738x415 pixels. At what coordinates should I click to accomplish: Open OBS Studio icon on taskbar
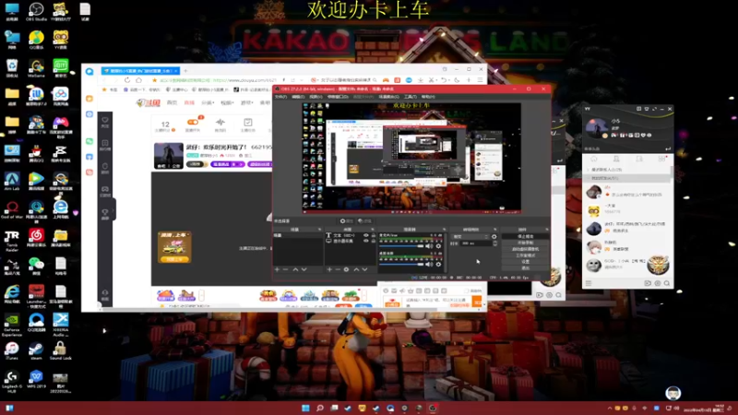[433, 408]
